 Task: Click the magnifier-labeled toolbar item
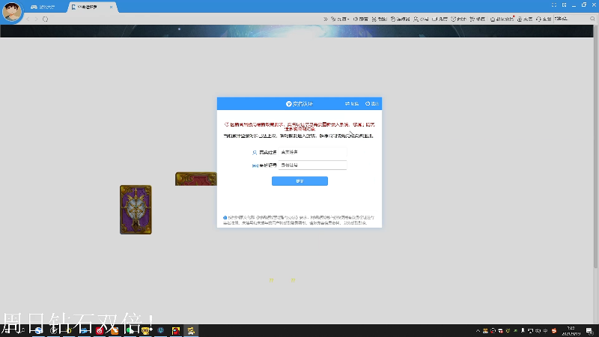pyautogui.click(x=421, y=19)
